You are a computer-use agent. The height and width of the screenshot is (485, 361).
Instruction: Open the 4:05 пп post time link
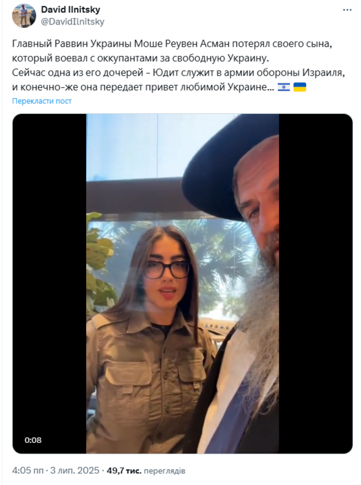tap(28, 471)
